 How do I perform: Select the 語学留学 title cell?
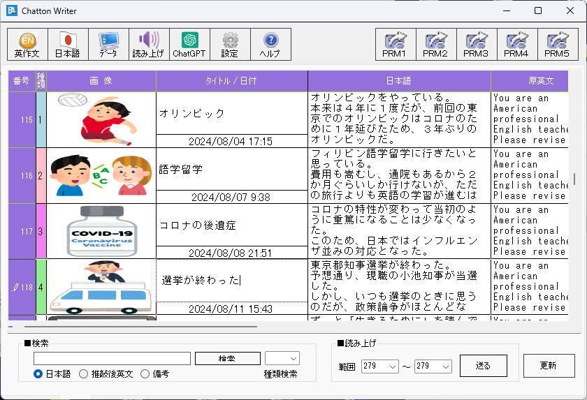coord(232,170)
